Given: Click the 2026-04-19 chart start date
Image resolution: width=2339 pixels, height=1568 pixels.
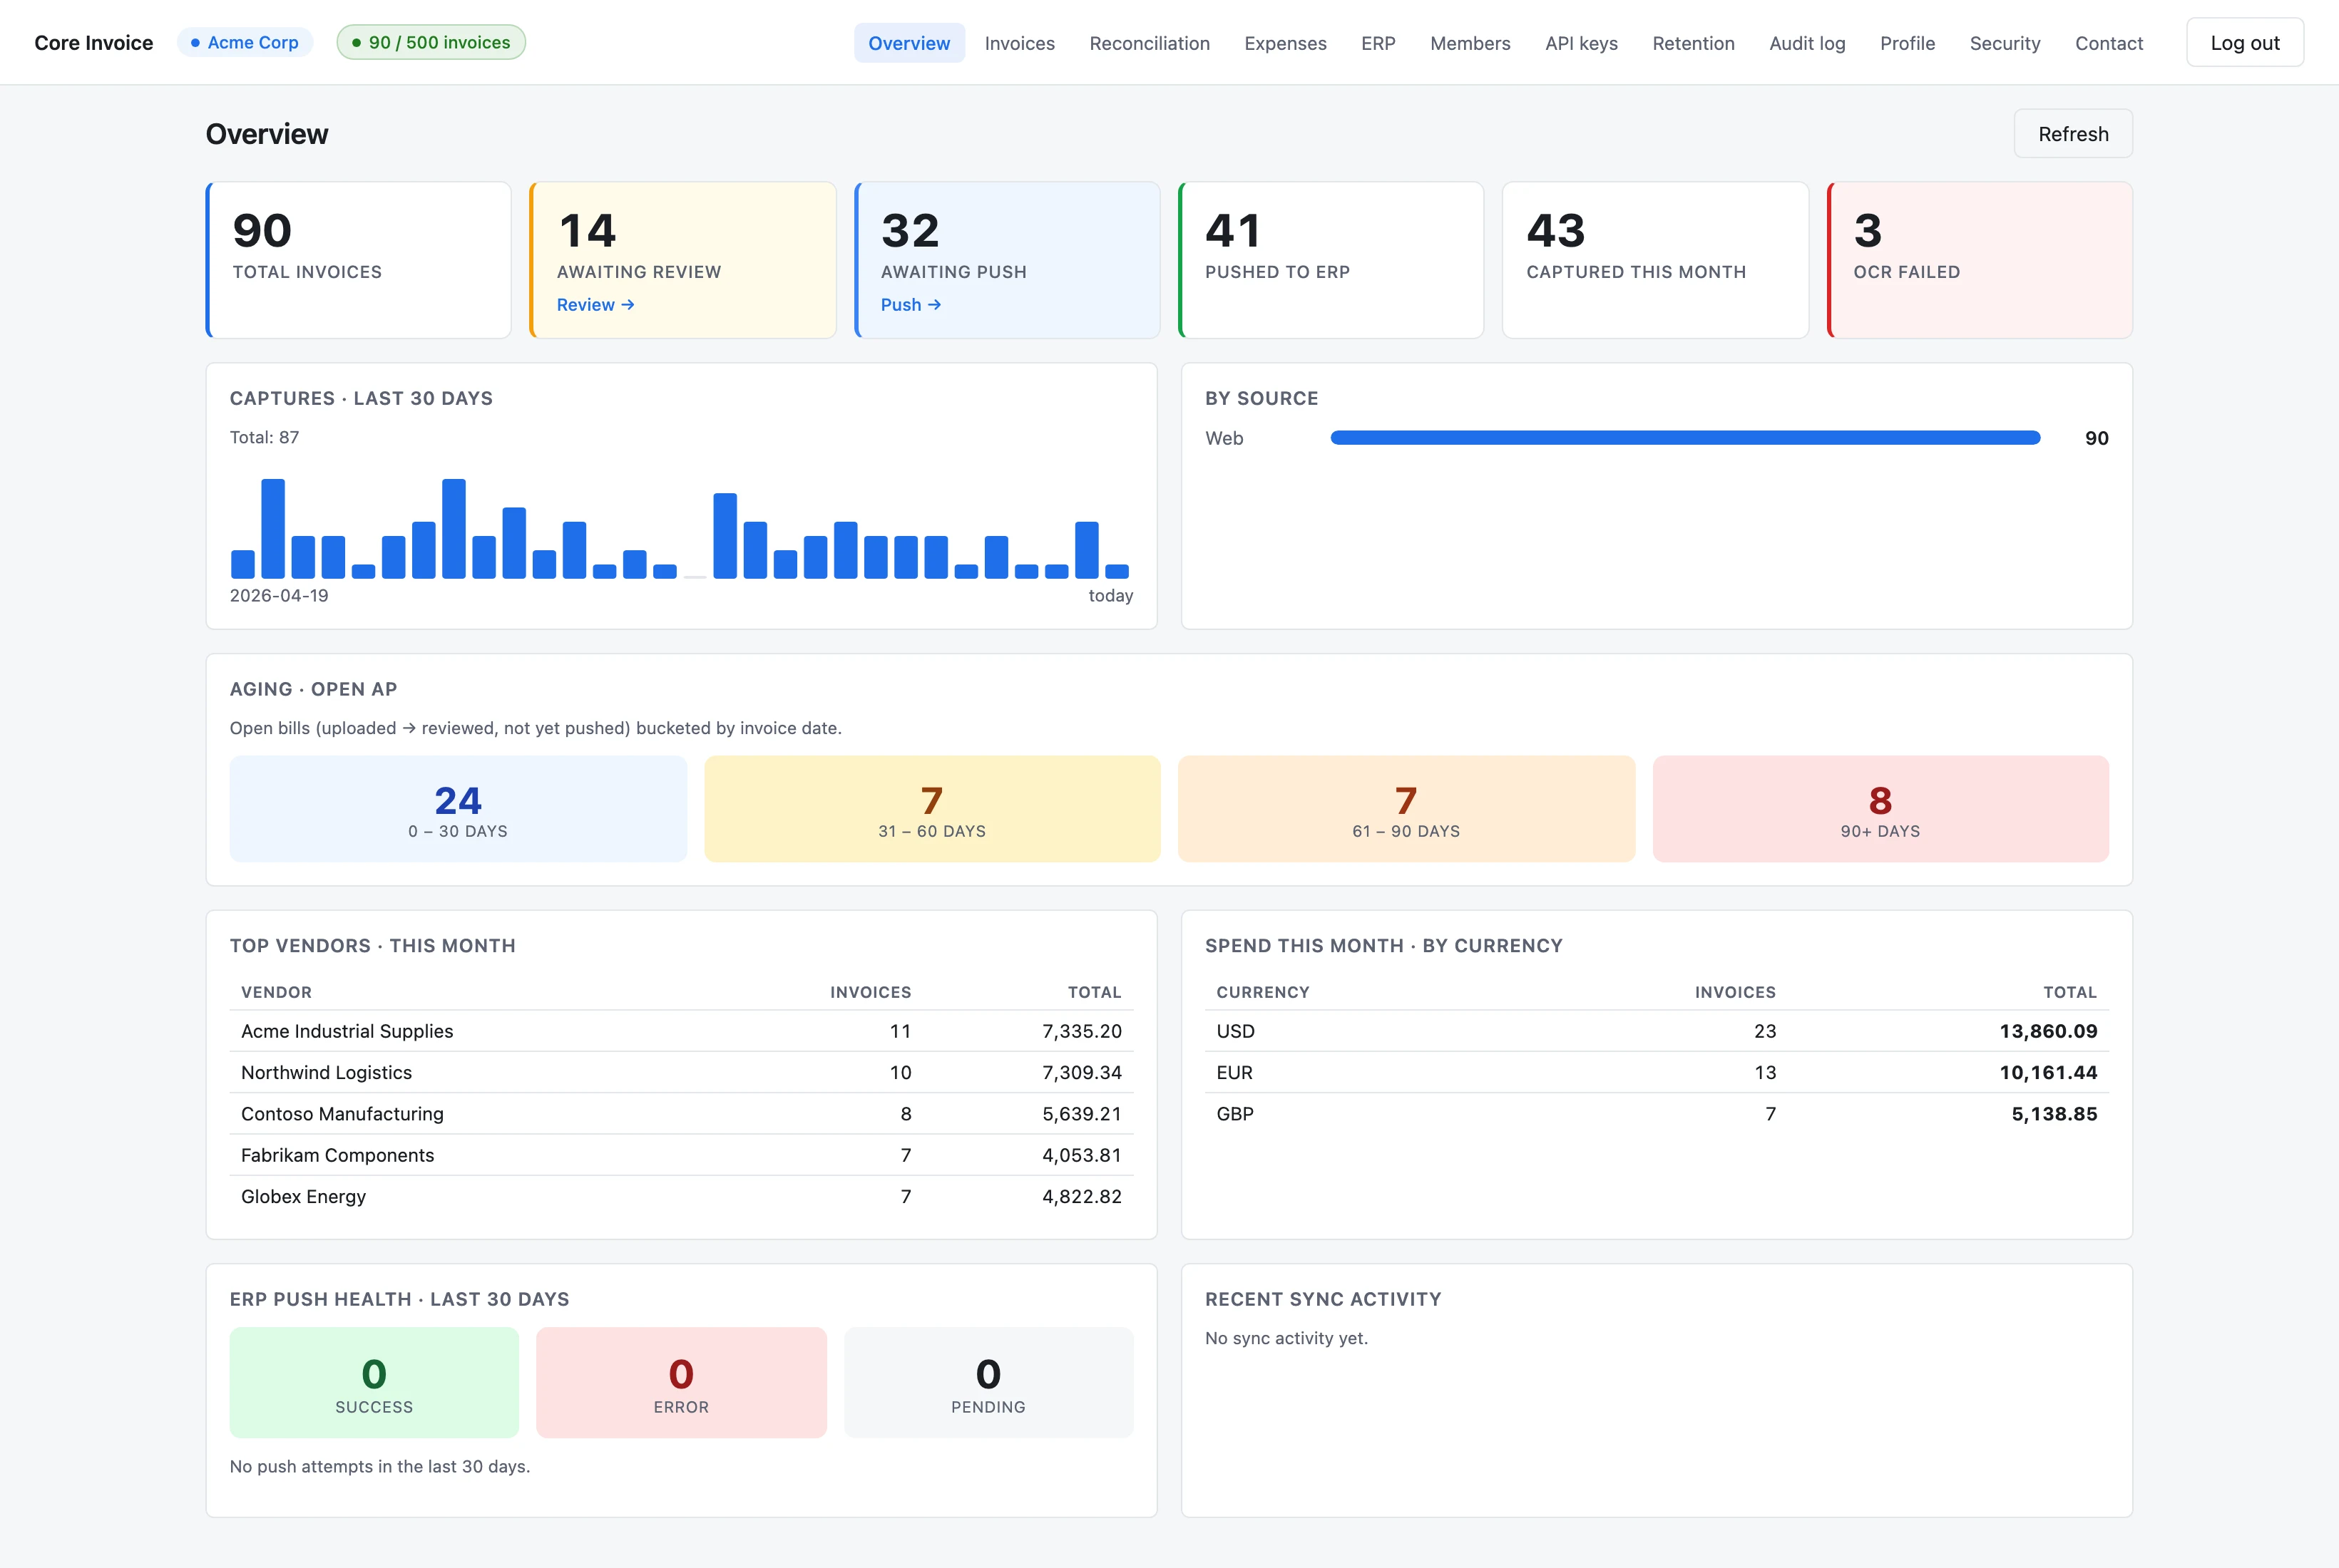Looking at the screenshot, I should (x=279, y=596).
